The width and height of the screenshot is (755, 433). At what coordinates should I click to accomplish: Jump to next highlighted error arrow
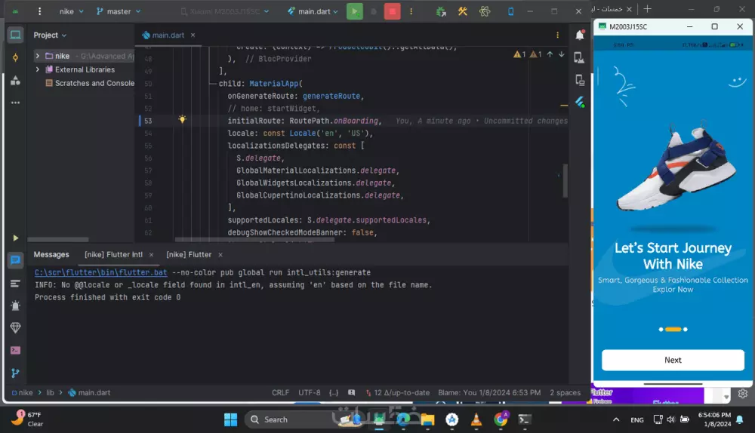click(562, 54)
